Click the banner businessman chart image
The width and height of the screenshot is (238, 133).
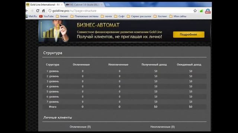point(54,31)
